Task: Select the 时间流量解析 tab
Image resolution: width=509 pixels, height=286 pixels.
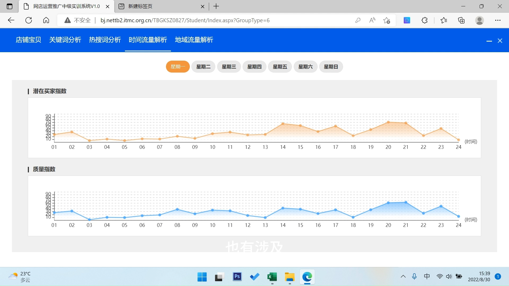Action: pyautogui.click(x=148, y=40)
